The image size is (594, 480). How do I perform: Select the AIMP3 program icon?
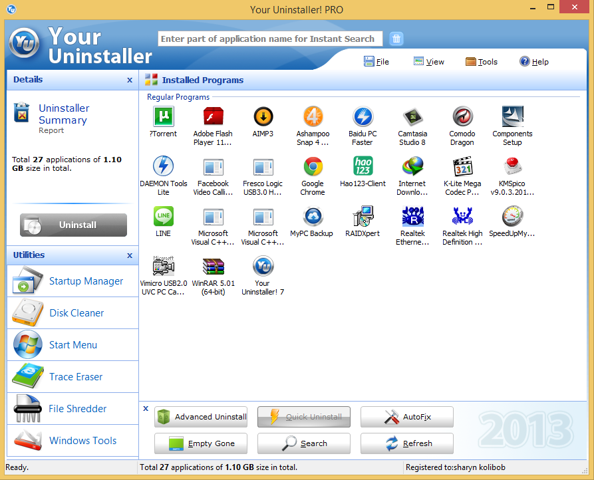[x=263, y=116]
